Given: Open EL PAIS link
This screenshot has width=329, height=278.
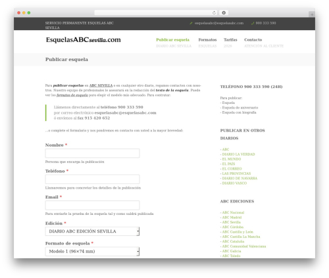Looking at the screenshot, I should pos(228,164).
